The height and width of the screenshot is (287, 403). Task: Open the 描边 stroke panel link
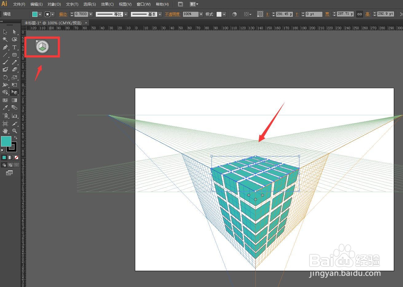63,14
